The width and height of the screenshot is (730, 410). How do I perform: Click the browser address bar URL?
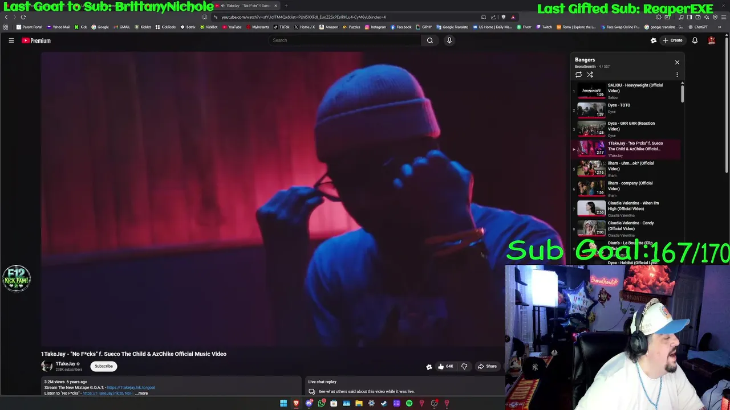303,17
